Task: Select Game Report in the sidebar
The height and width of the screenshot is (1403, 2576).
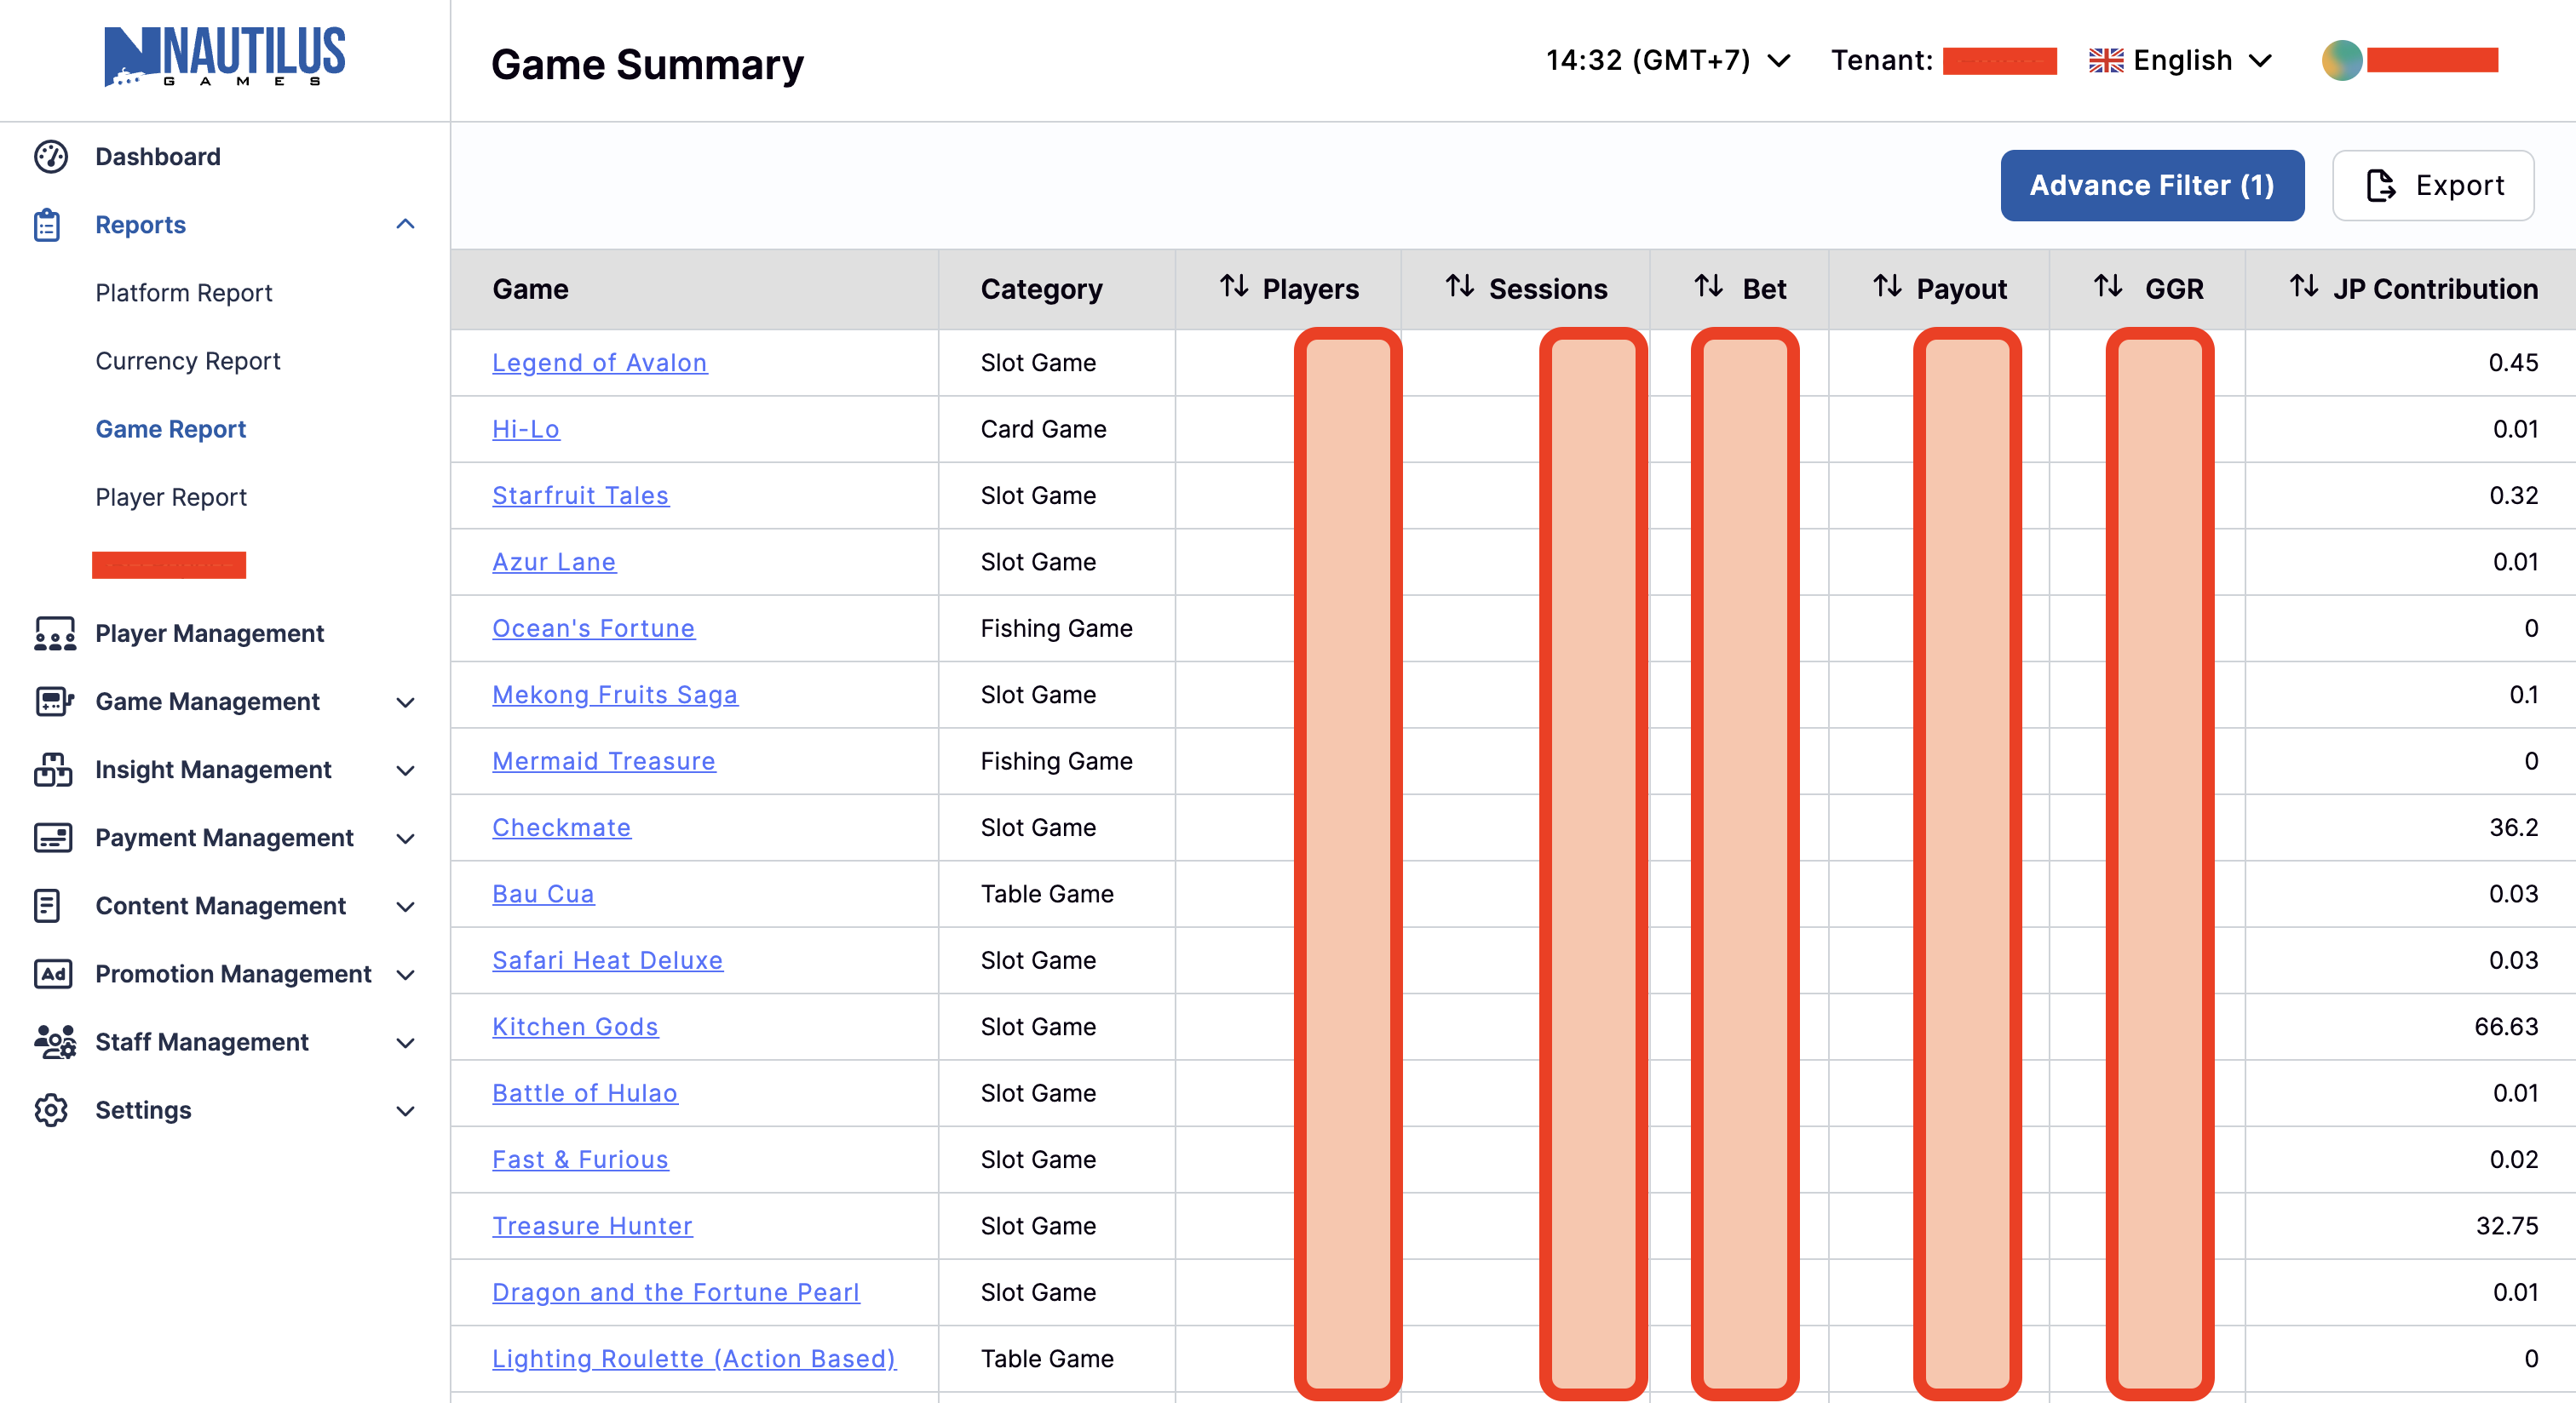Action: 171,429
